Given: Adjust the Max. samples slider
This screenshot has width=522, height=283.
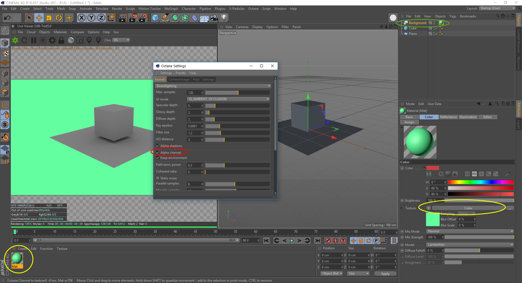Looking at the screenshot, I should (x=237, y=93).
